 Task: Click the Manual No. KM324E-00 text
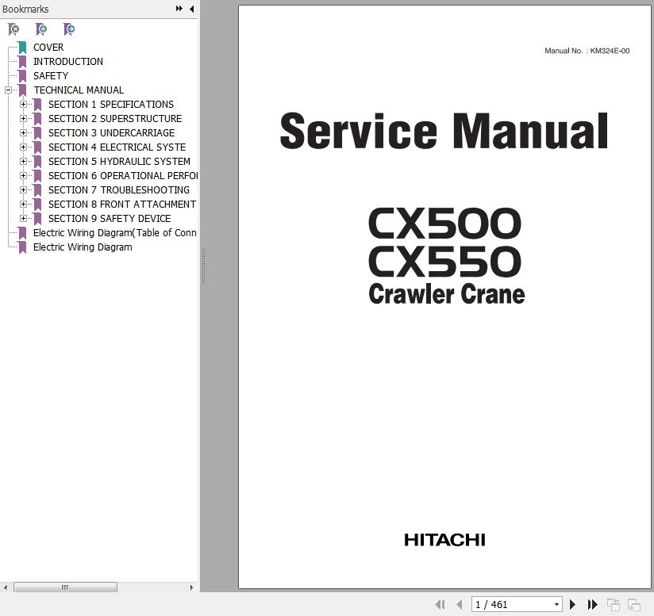pos(587,51)
